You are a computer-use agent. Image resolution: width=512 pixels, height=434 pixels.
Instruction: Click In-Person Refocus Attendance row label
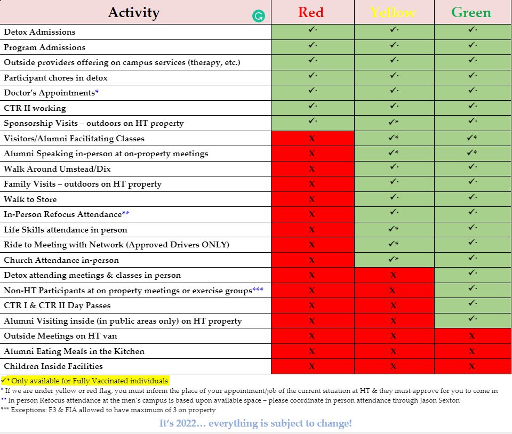pyautogui.click(x=67, y=214)
